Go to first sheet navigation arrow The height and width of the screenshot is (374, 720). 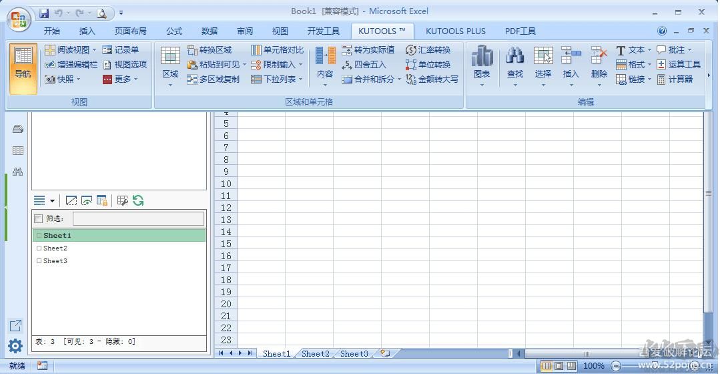point(221,353)
